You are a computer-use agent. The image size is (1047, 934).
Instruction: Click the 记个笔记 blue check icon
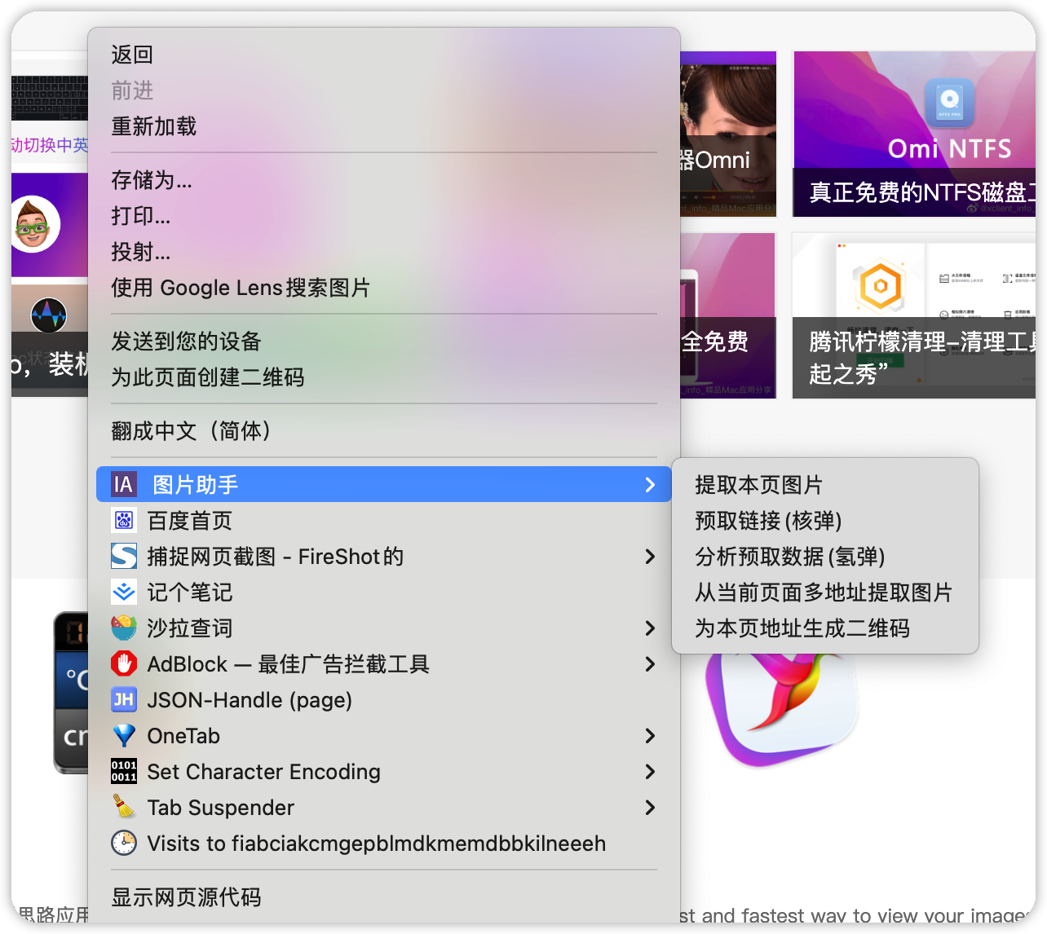coord(124,592)
